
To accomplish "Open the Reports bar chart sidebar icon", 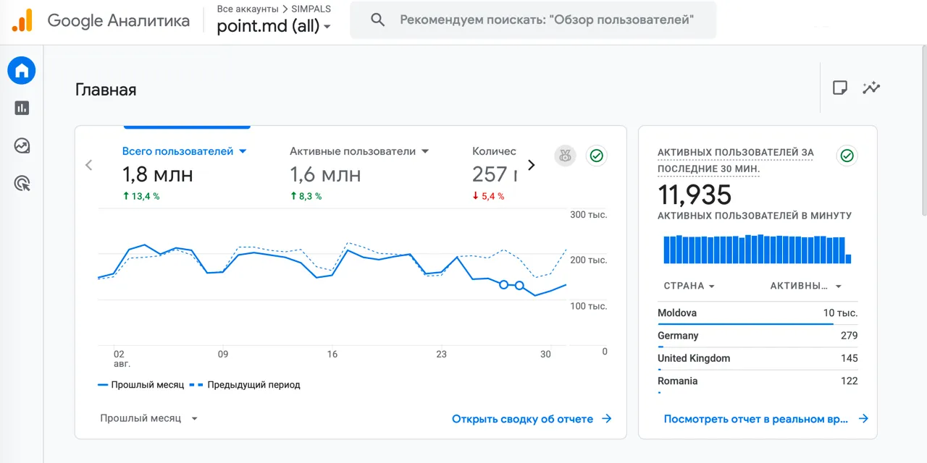I will (x=22, y=108).
